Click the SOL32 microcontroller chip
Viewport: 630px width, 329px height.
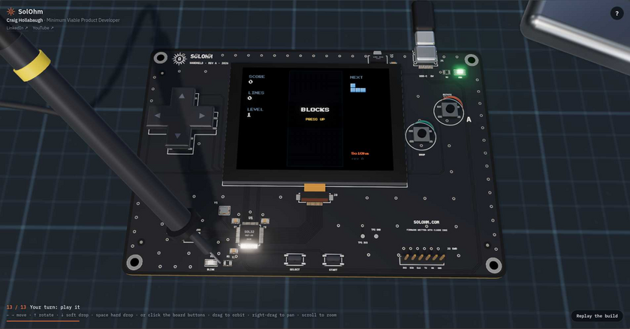point(249,235)
